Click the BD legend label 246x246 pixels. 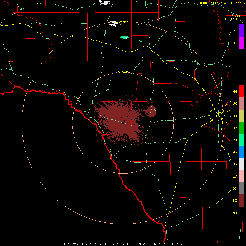pos(235,116)
